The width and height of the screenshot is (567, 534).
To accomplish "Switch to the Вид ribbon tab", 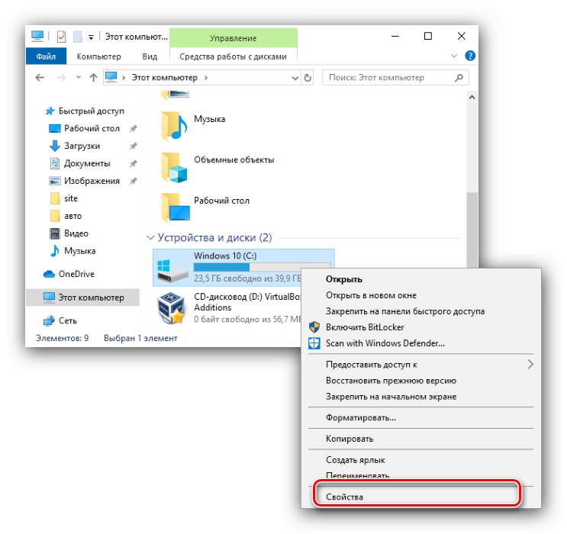I will click(x=150, y=56).
